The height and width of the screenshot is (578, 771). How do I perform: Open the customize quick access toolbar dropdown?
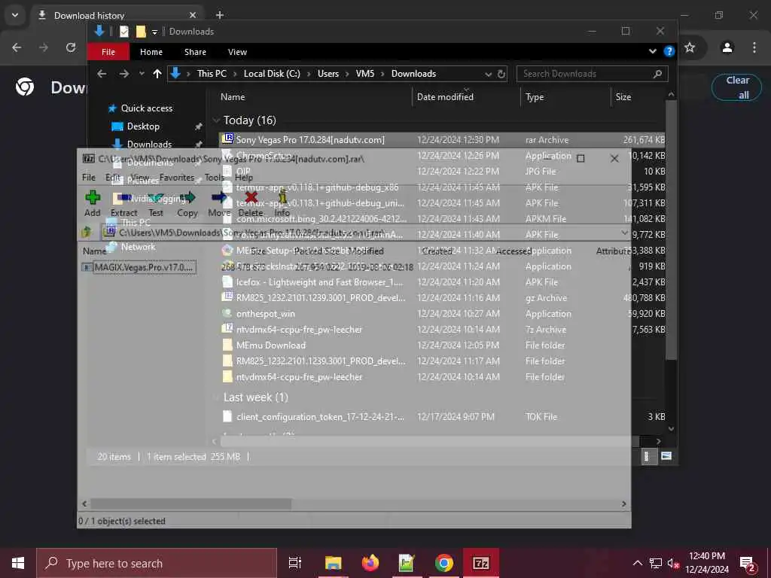coord(154,32)
